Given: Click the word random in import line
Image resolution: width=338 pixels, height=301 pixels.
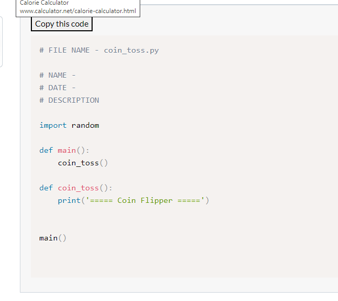Looking at the screenshot, I should 85,125.
